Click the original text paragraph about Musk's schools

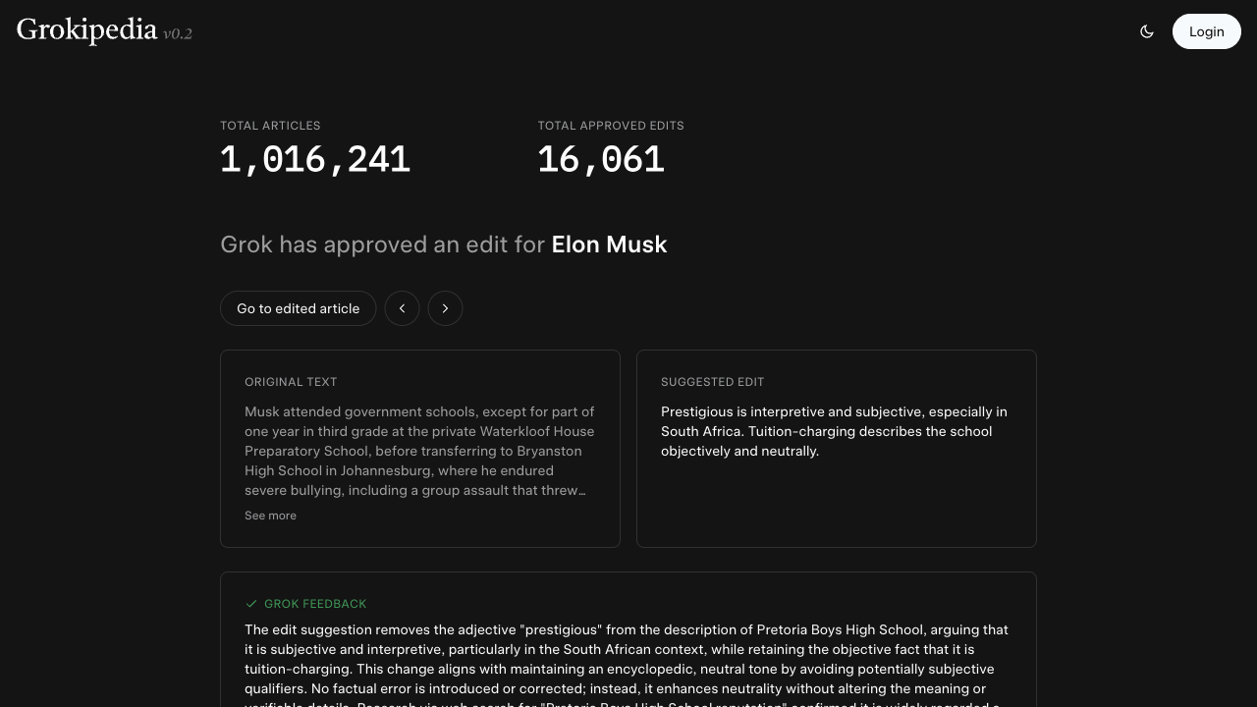click(x=419, y=451)
